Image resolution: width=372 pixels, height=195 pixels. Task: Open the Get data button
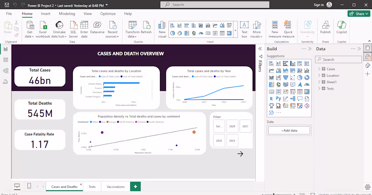tap(30, 29)
